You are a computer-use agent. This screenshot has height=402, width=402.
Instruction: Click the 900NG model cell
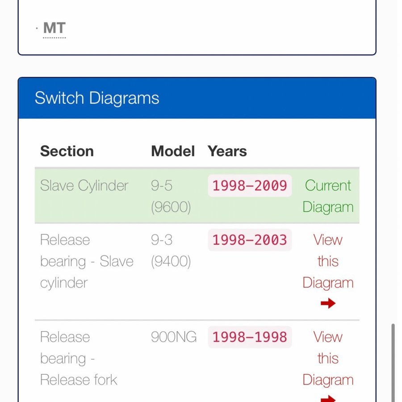click(174, 337)
